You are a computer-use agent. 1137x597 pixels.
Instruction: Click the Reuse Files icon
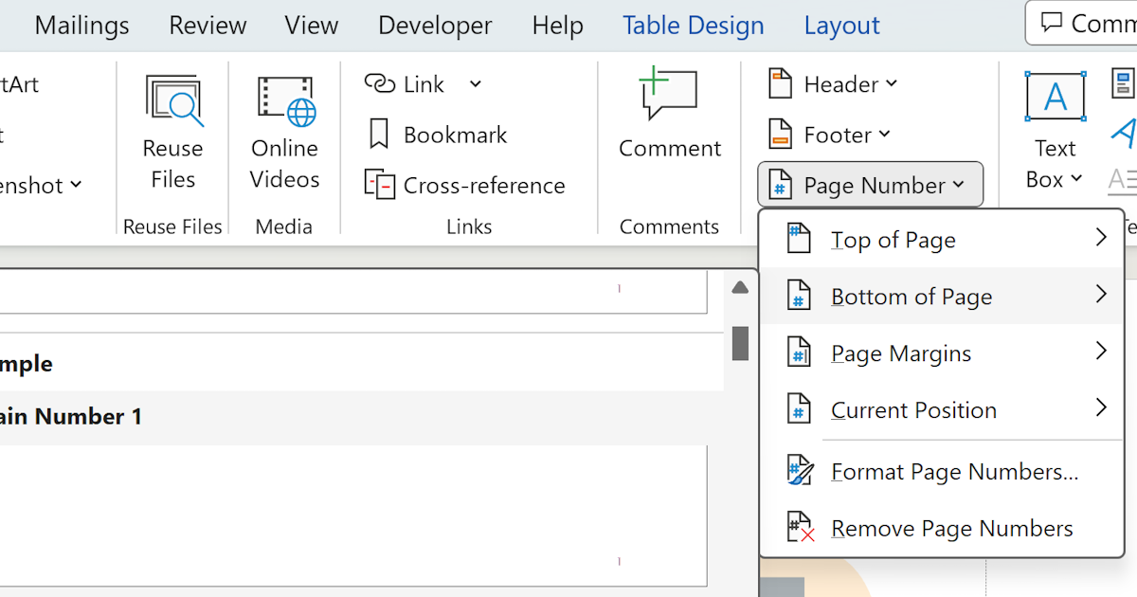pyautogui.click(x=173, y=101)
